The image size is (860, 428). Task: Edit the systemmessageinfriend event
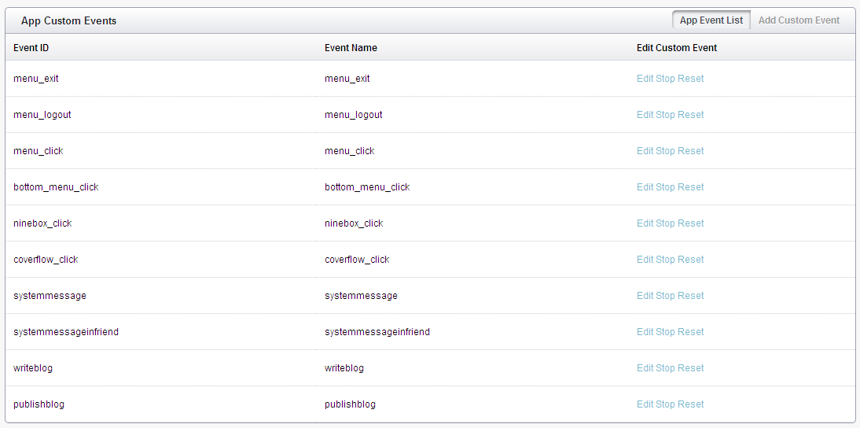645,332
